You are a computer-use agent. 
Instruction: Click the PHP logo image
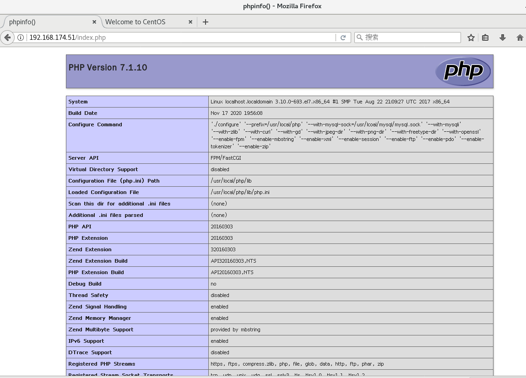[x=463, y=71]
